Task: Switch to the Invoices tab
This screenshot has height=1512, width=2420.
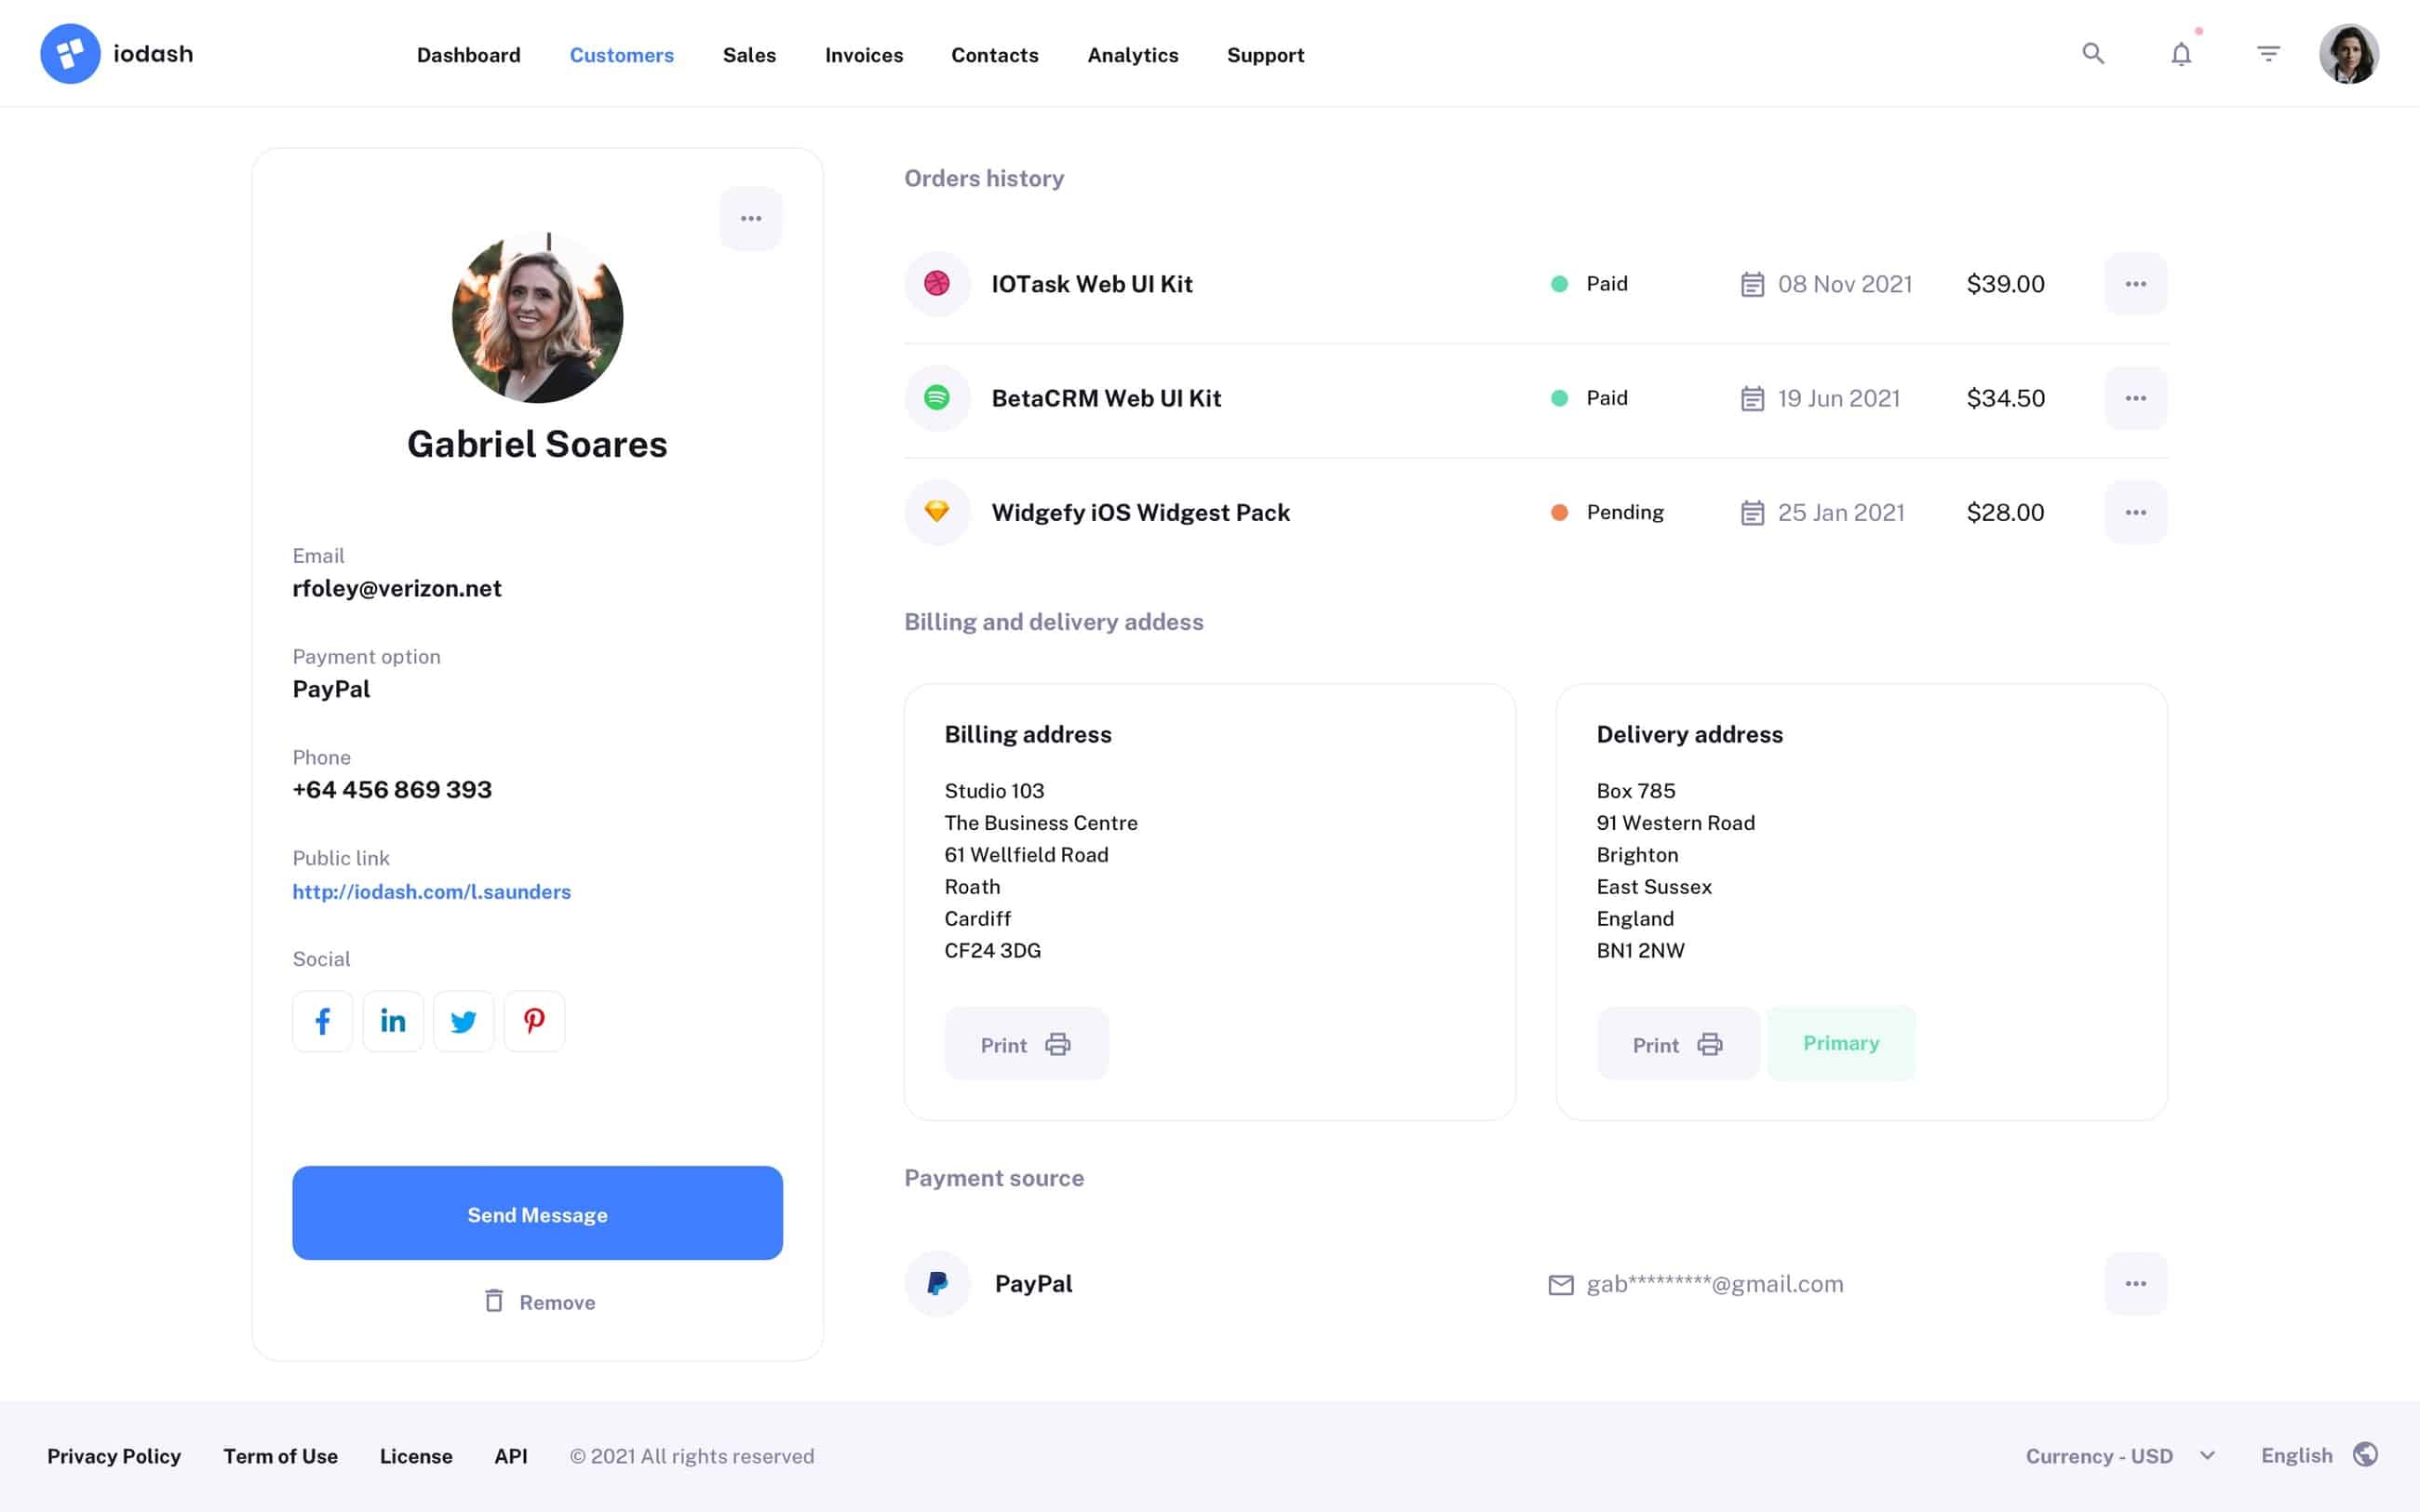Action: 863,55
